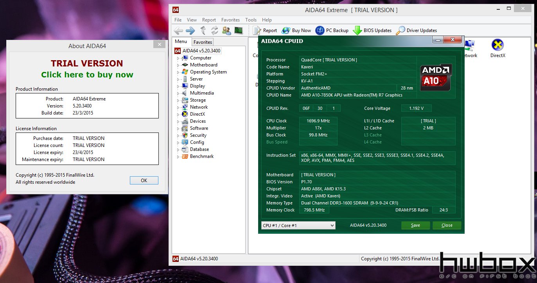The height and width of the screenshot is (283, 537).
Task: Open the File menu
Action: point(178,20)
